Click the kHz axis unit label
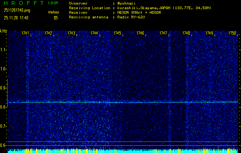 click(x=3, y=31)
